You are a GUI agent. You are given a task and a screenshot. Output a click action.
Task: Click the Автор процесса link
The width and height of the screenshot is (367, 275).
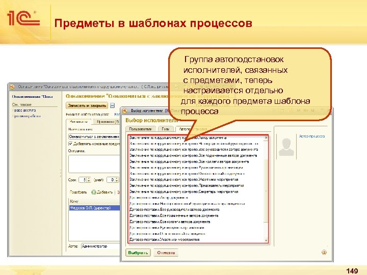tap(312, 136)
